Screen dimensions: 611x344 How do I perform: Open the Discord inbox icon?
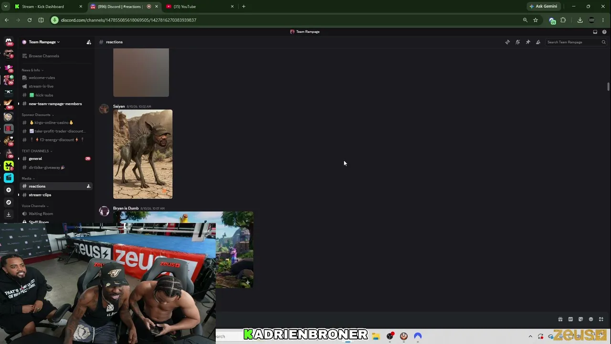(x=595, y=32)
